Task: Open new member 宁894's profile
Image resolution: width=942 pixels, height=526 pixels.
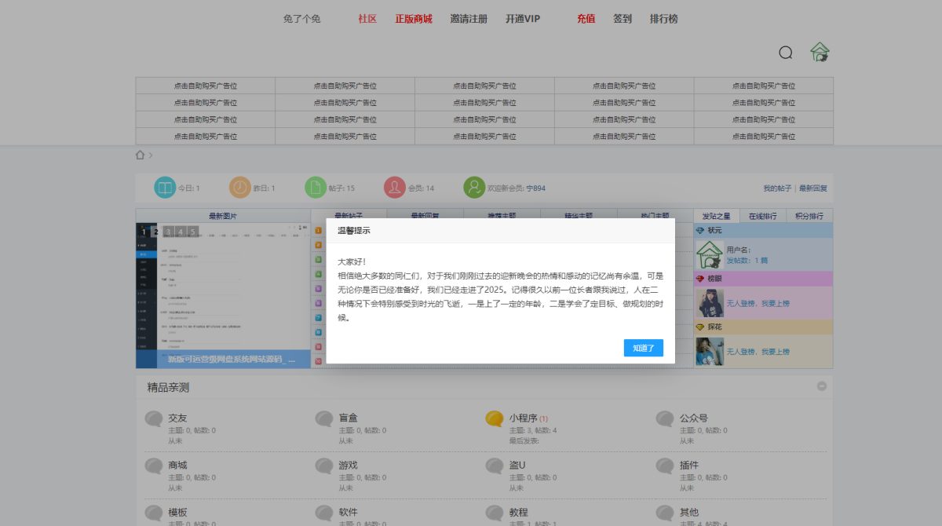Action: point(535,188)
